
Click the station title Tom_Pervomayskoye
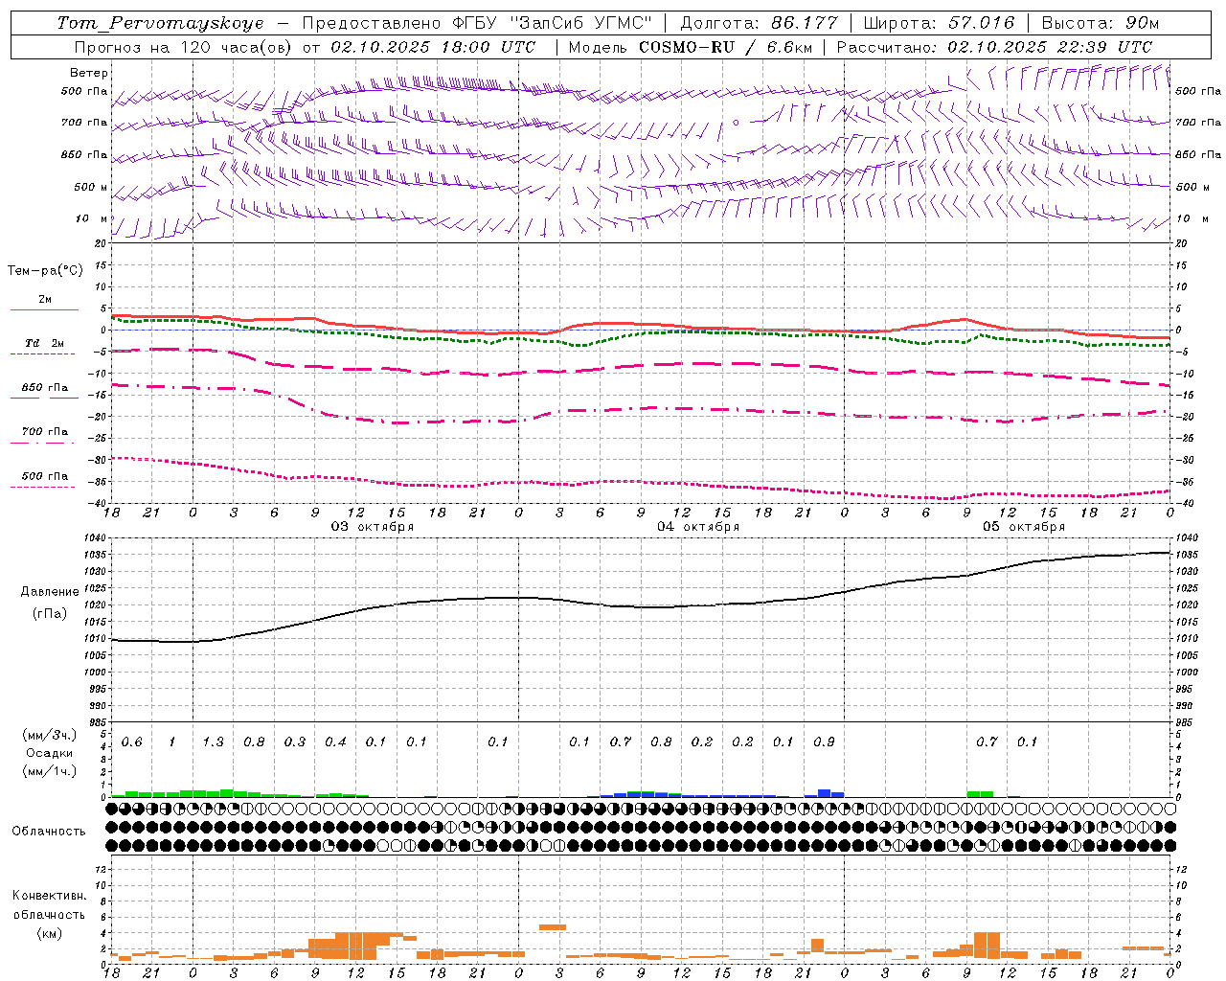pos(160,23)
